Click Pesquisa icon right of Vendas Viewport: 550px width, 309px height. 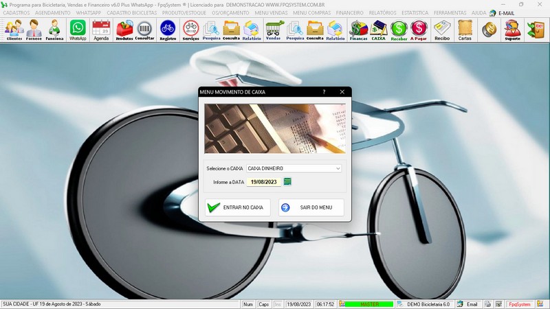[295, 30]
